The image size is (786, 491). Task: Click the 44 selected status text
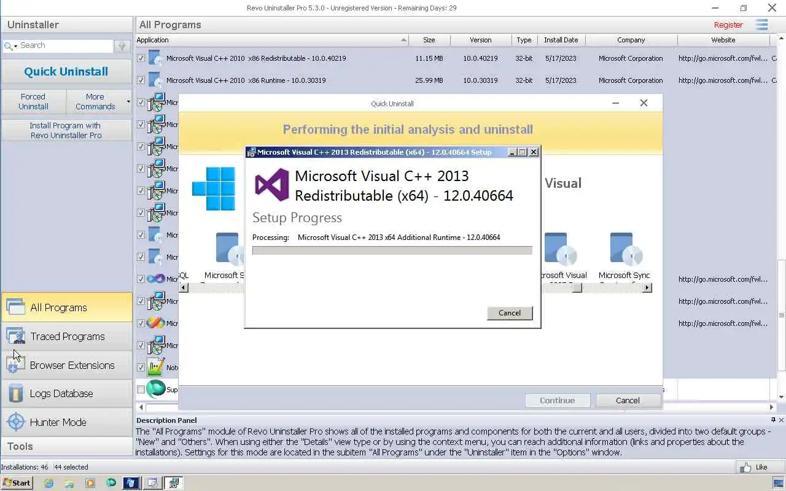click(x=71, y=467)
